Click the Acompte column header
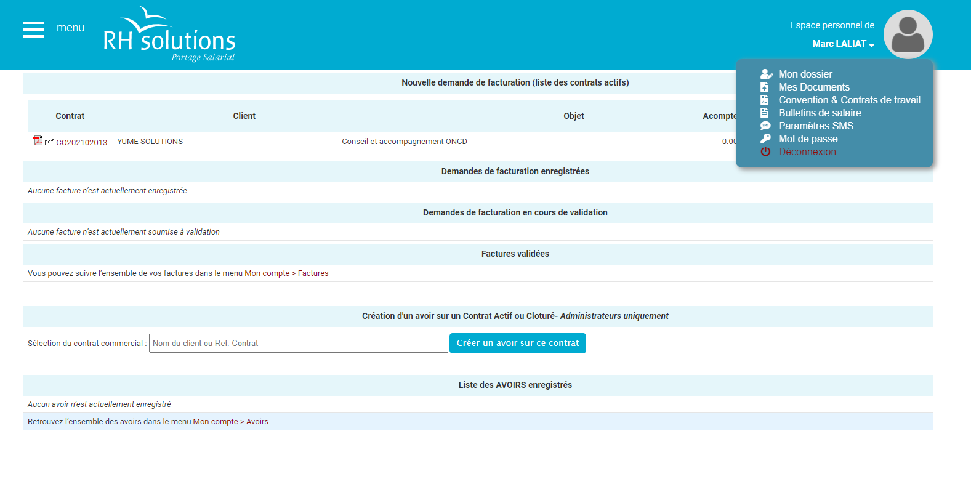This screenshot has width=971, height=495. pos(719,116)
